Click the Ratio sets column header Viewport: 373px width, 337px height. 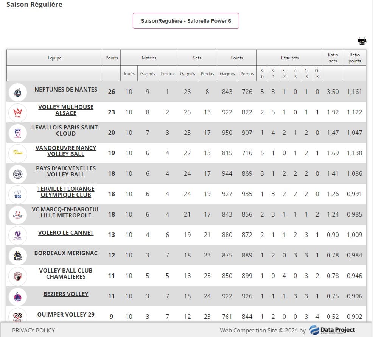pyautogui.click(x=333, y=58)
